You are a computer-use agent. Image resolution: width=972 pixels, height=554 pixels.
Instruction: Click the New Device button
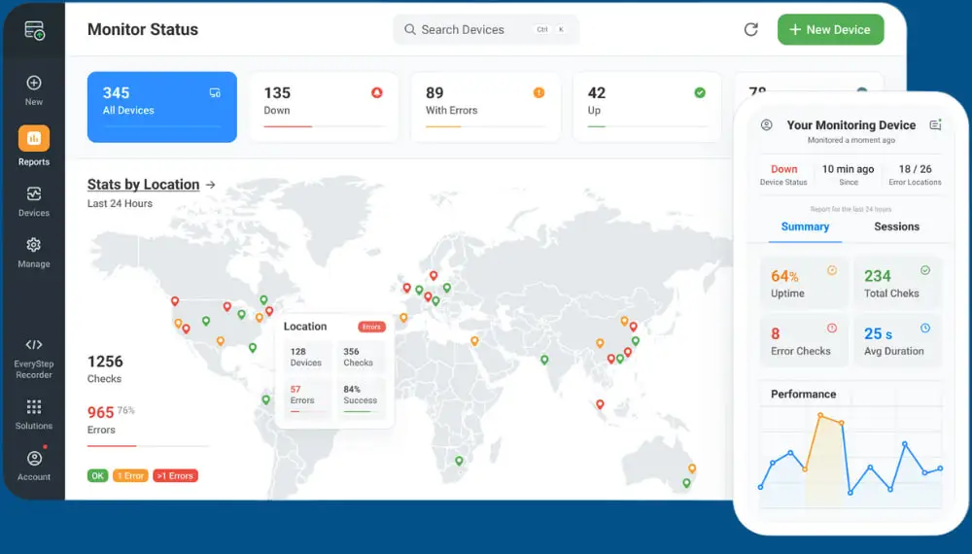pyautogui.click(x=830, y=30)
